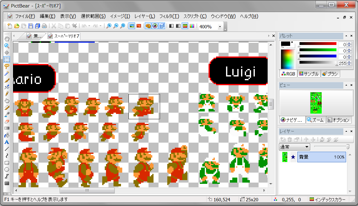Select the Brush tool

point(7,80)
